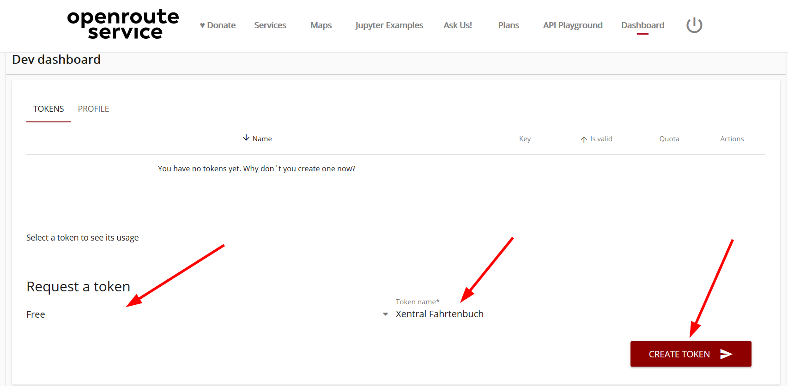Open the Donate link
788x386 pixels.
click(218, 25)
